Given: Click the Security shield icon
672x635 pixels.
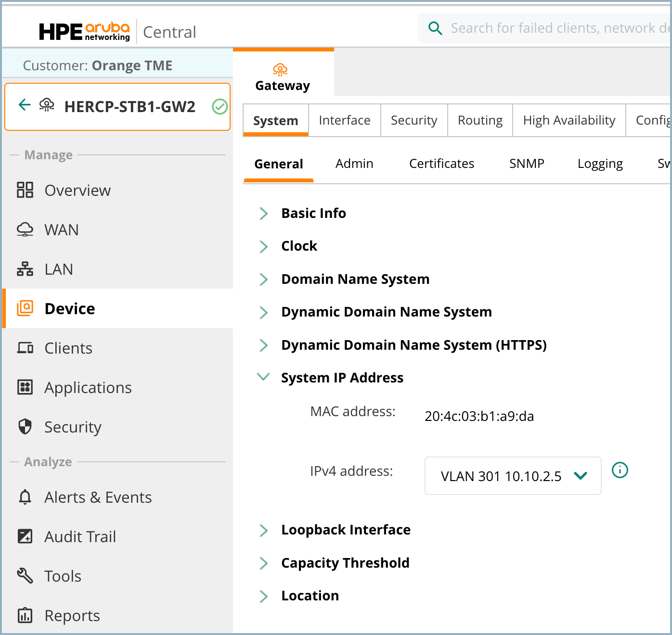Looking at the screenshot, I should pyautogui.click(x=25, y=427).
